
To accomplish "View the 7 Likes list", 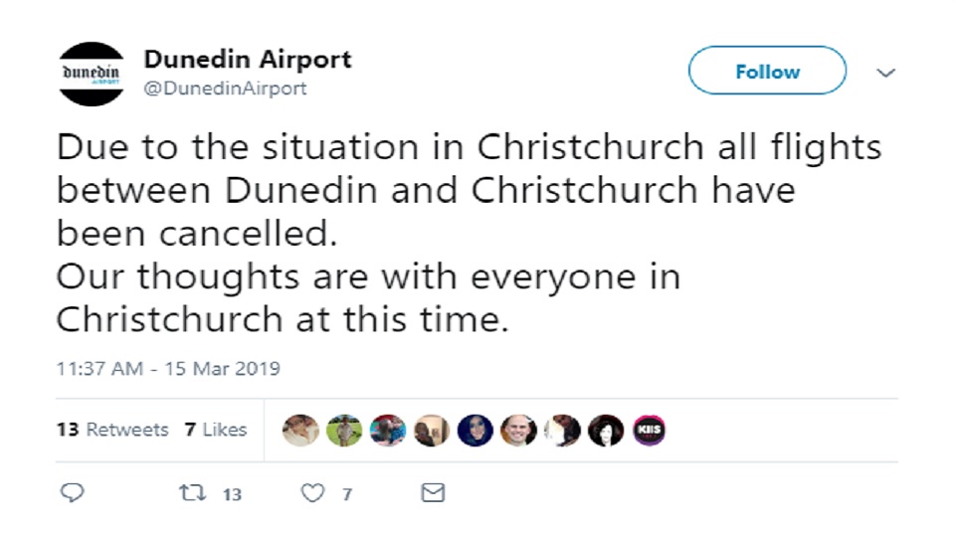I will pyautogui.click(x=215, y=430).
